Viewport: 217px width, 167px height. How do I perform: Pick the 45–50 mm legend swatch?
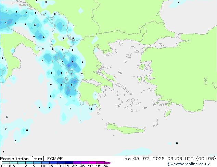100,163
